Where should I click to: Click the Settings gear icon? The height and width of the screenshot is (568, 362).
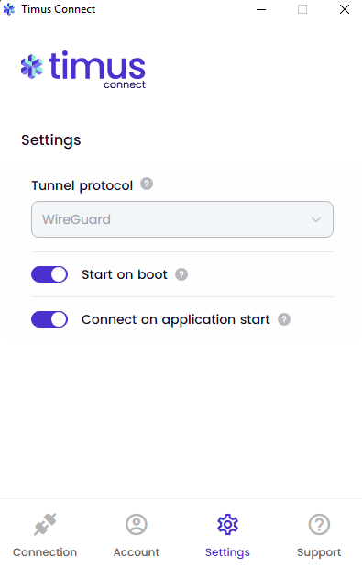click(x=227, y=524)
